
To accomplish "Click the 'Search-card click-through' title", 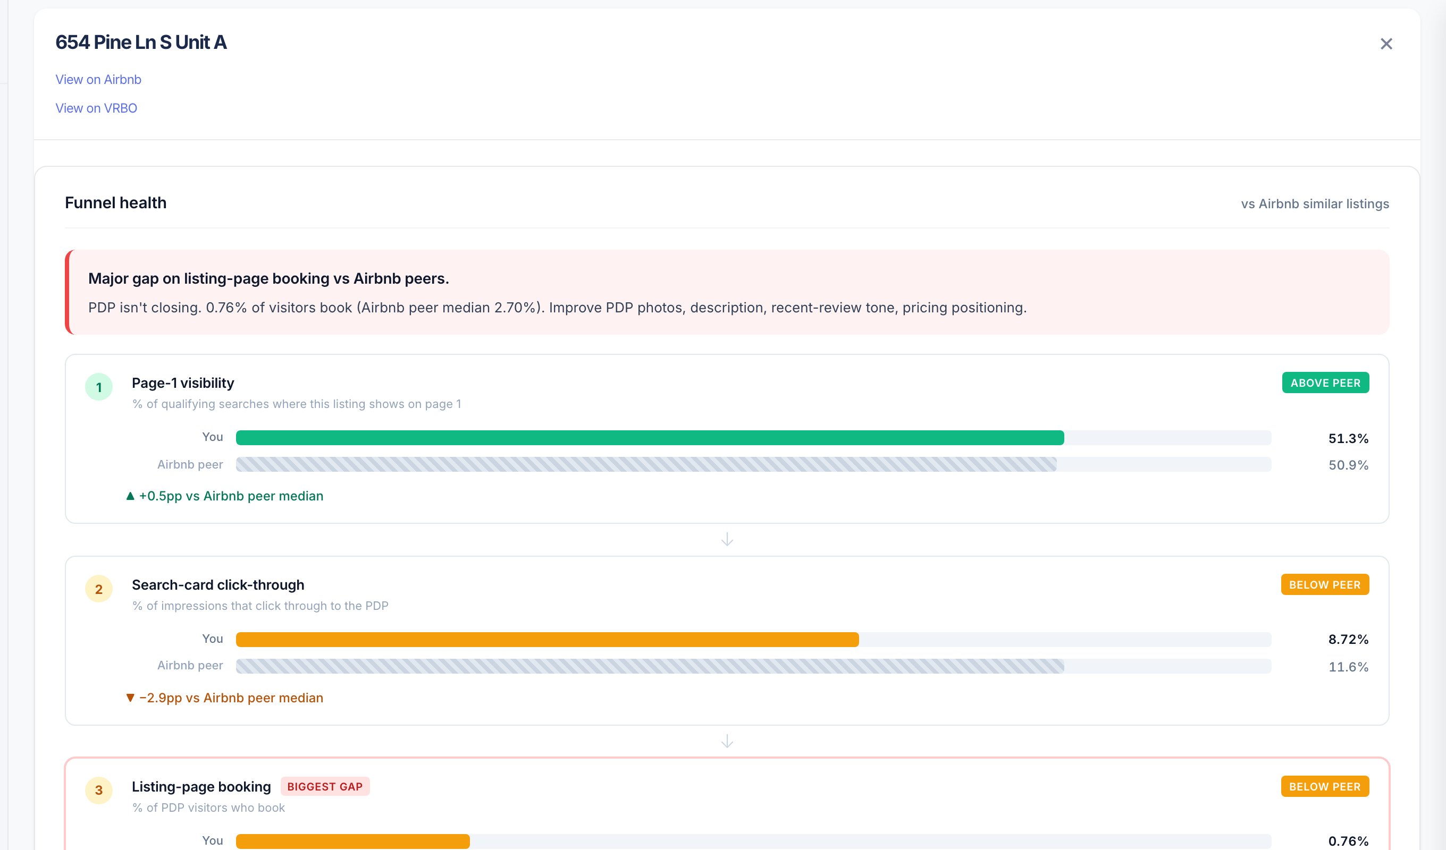I will (218, 585).
